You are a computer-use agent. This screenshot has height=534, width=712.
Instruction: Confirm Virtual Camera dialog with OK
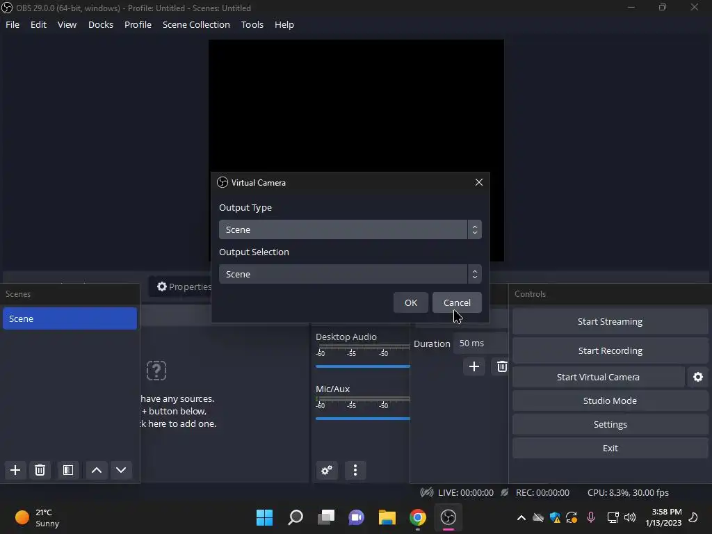(x=411, y=303)
